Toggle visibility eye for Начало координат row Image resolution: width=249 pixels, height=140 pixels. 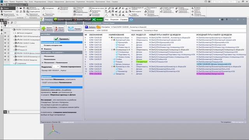(x=5, y=33)
